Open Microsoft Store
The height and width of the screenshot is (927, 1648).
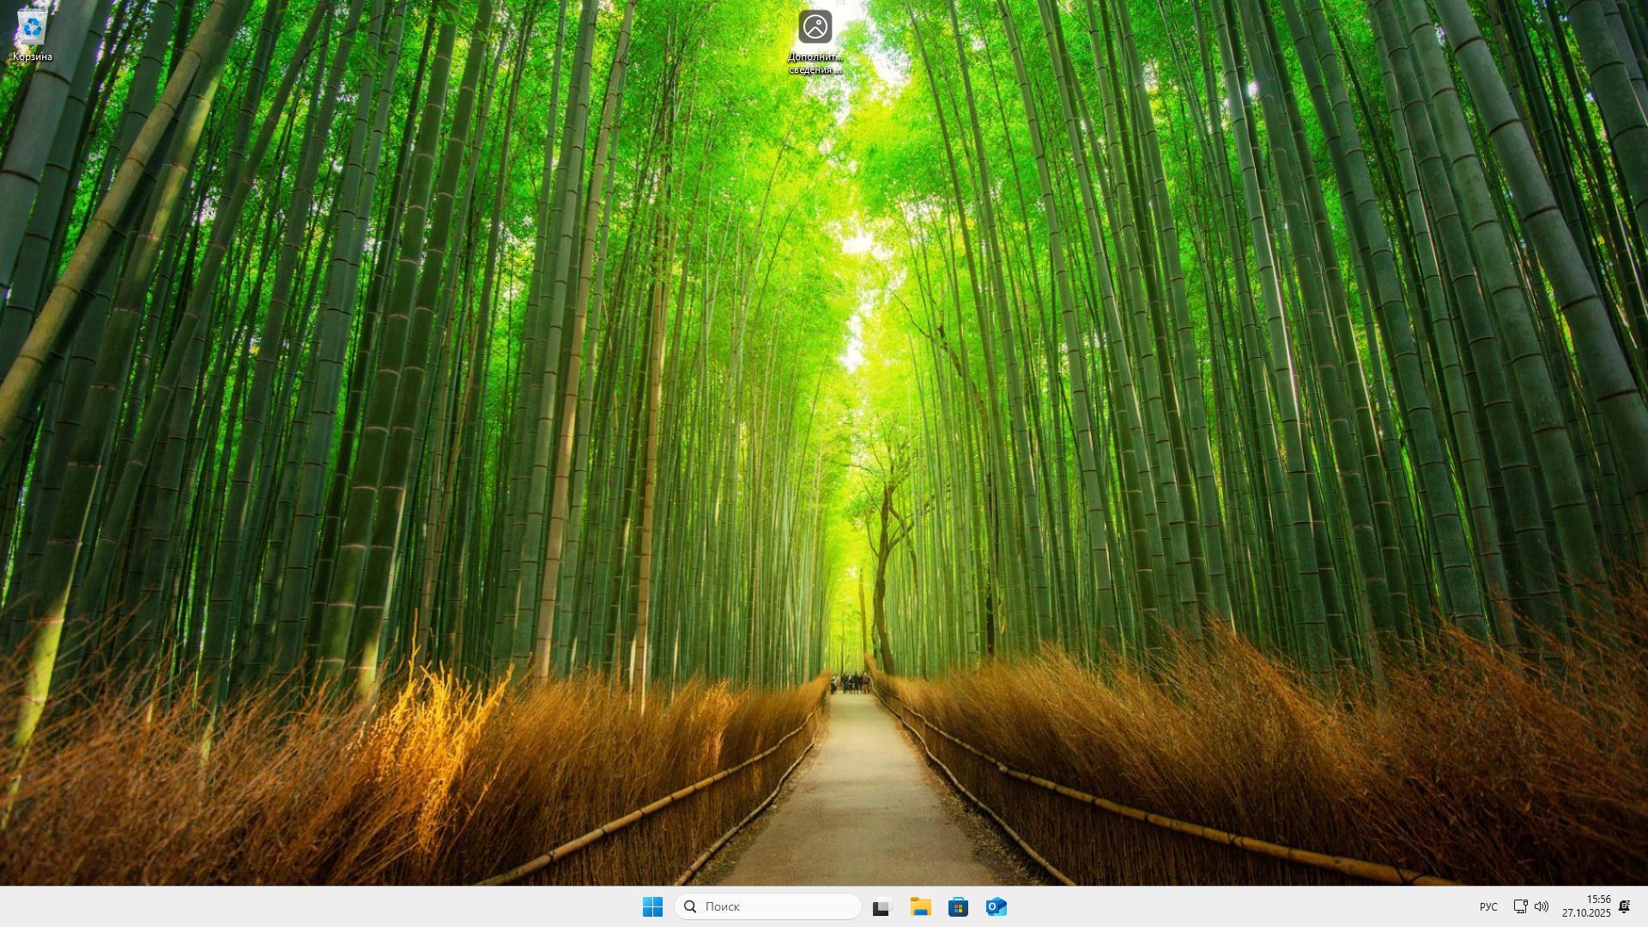click(x=958, y=906)
